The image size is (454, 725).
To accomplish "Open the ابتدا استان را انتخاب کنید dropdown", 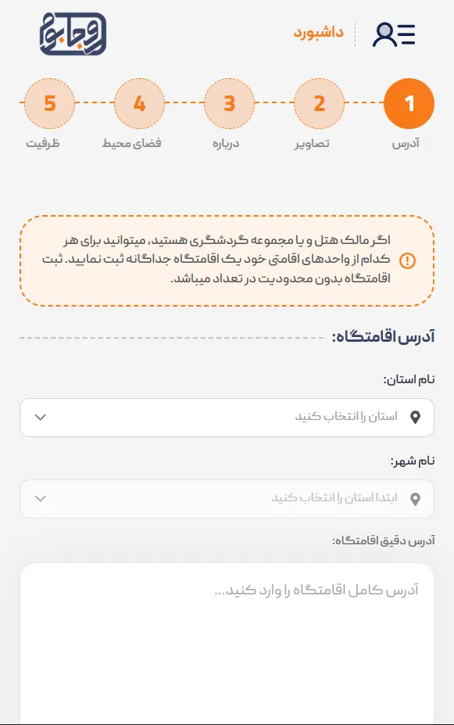I will point(227,499).
